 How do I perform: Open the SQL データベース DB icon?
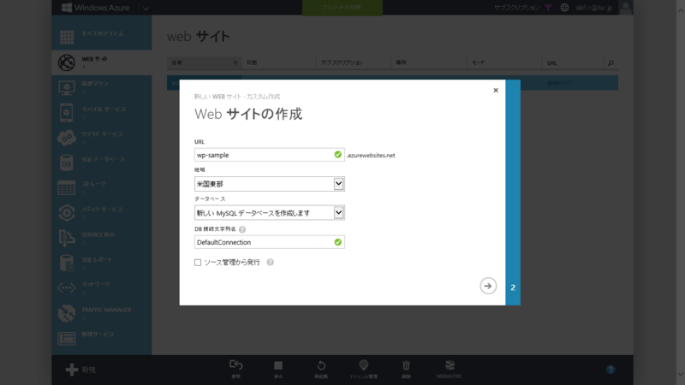point(67,163)
